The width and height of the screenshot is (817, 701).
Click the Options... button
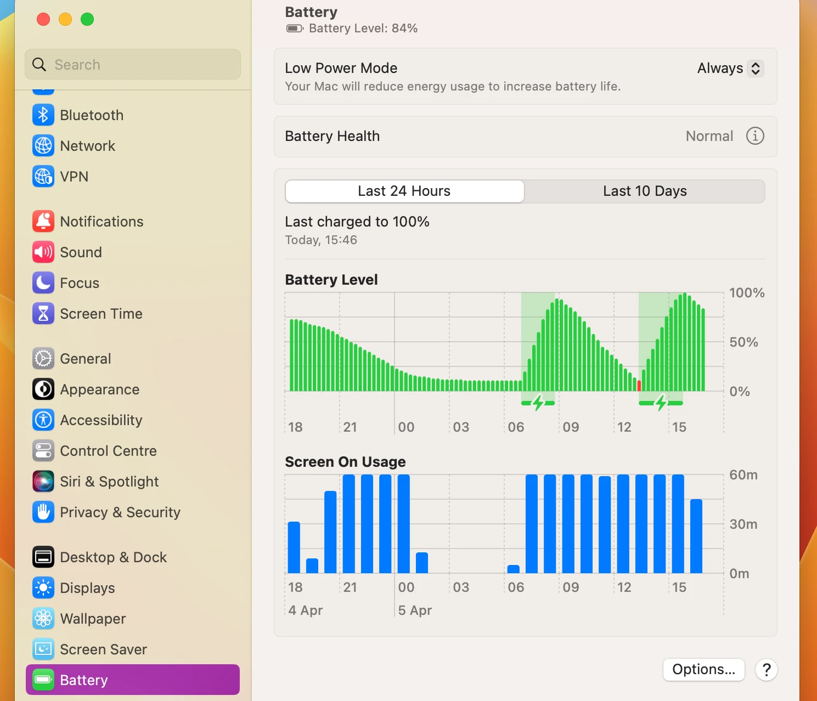pos(703,669)
